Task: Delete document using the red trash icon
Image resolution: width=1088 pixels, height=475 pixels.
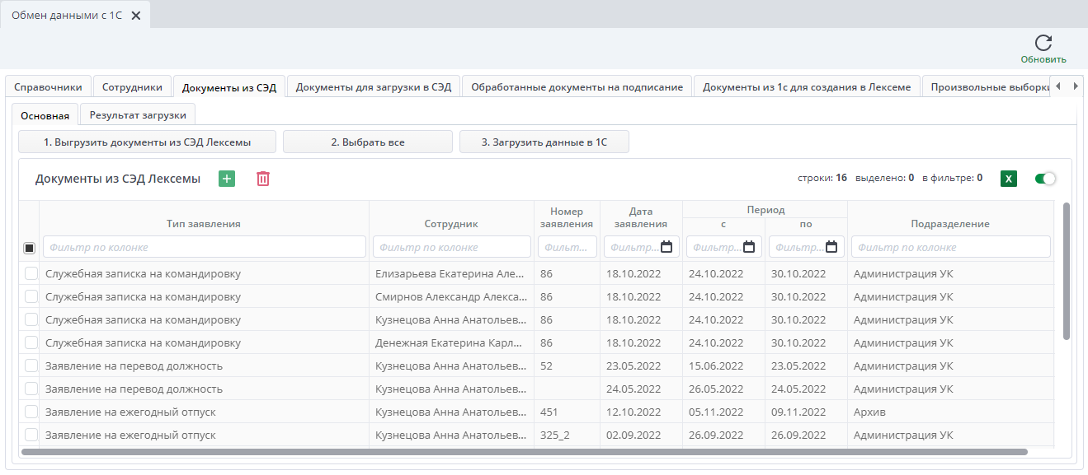Action: [x=263, y=179]
